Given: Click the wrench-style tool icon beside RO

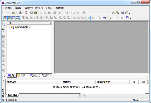Looking at the screenshot, I should click(x=116, y=18).
